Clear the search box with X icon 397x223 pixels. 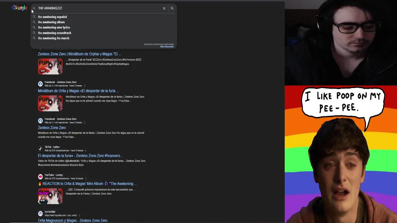[x=164, y=8]
